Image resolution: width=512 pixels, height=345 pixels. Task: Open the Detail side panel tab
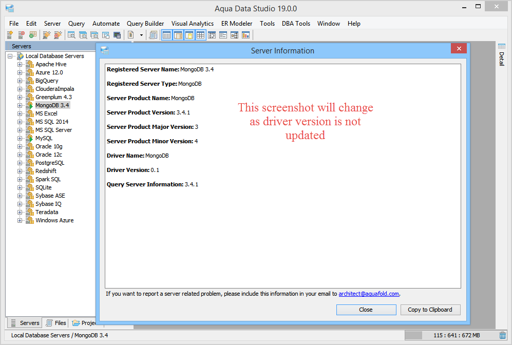[502, 55]
